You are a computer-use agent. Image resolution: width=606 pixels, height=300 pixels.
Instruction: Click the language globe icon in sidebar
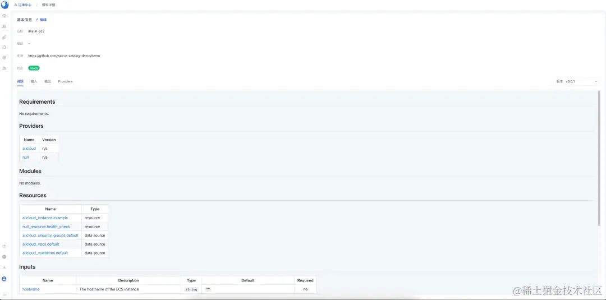pyautogui.click(x=4, y=257)
